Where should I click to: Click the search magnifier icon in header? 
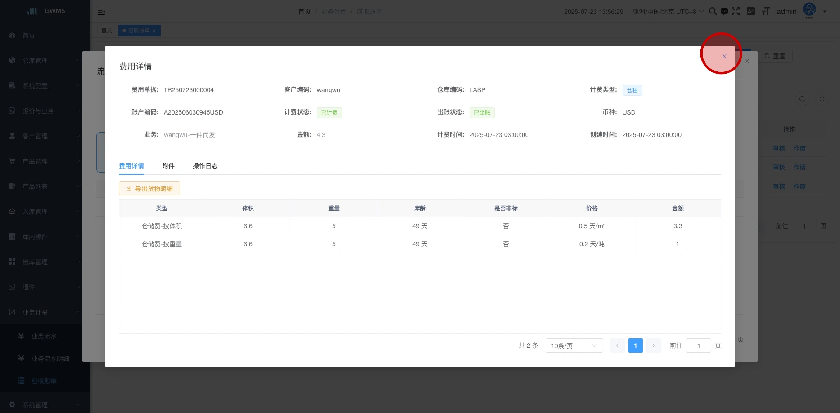pyautogui.click(x=713, y=11)
